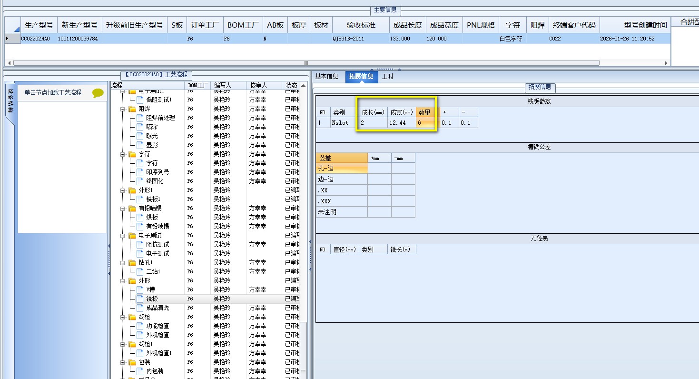Collapse the 包装 tree node
The height and width of the screenshot is (379, 699).
point(123,362)
